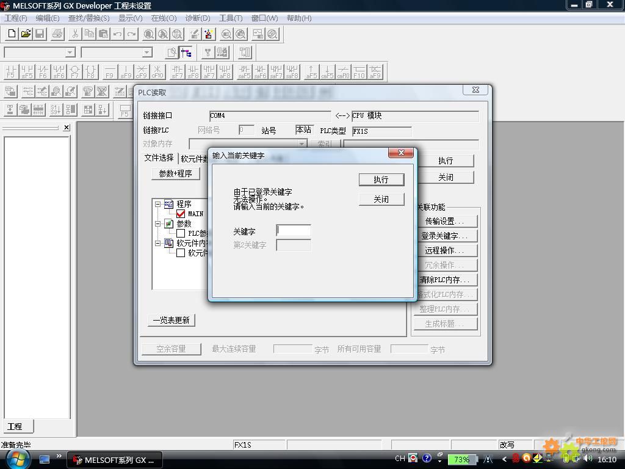625x469 pixels.
Task: Click the 一览表更新 button
Action: click(172, 320)
